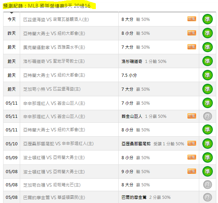The height and width of the screenshot is (203, 218).
Task: Click the 準 icon in the 7.5 小分 row
Action: click(208, 75)
